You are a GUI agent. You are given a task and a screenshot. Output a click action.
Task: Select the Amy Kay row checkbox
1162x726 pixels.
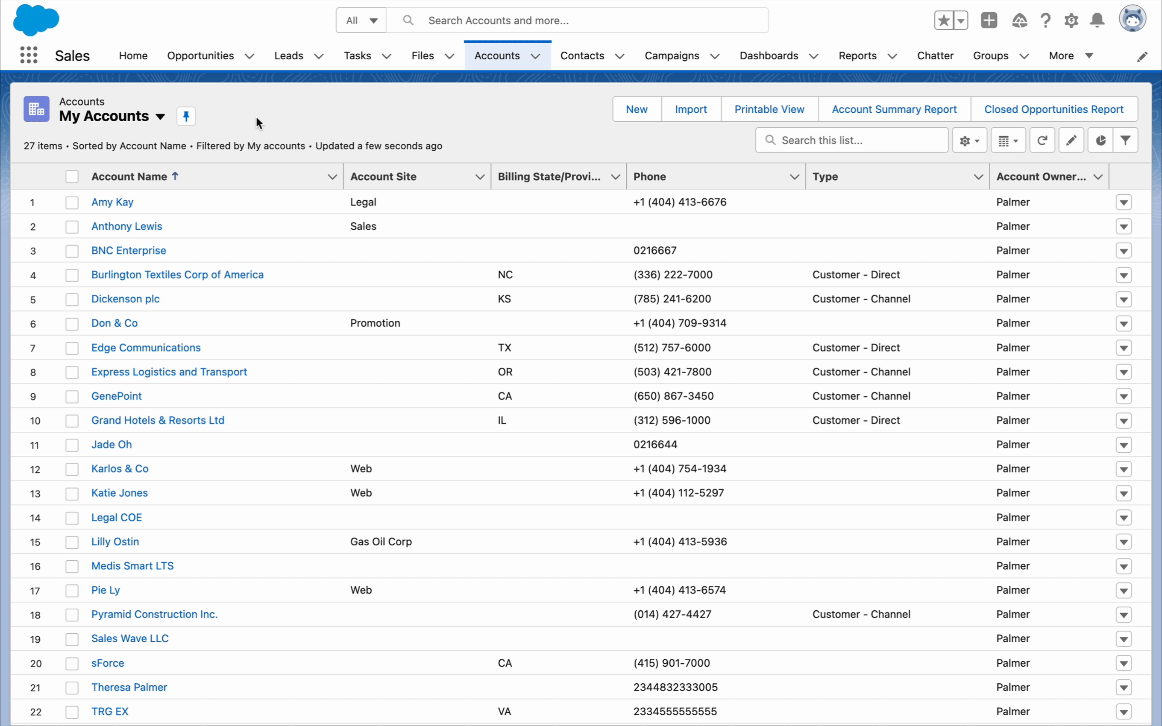(72, 202)
